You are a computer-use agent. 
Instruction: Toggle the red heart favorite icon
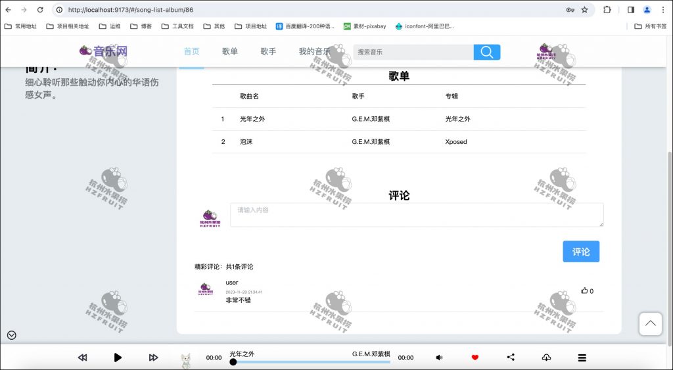pos(475,357)
